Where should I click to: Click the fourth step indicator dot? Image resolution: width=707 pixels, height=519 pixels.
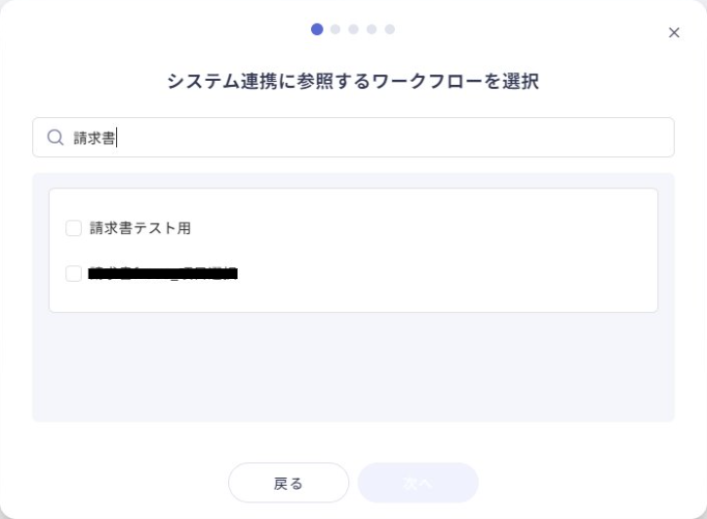pos(372,29)
